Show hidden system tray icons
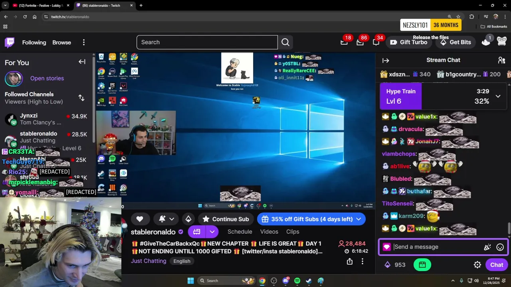 [453, 281]
